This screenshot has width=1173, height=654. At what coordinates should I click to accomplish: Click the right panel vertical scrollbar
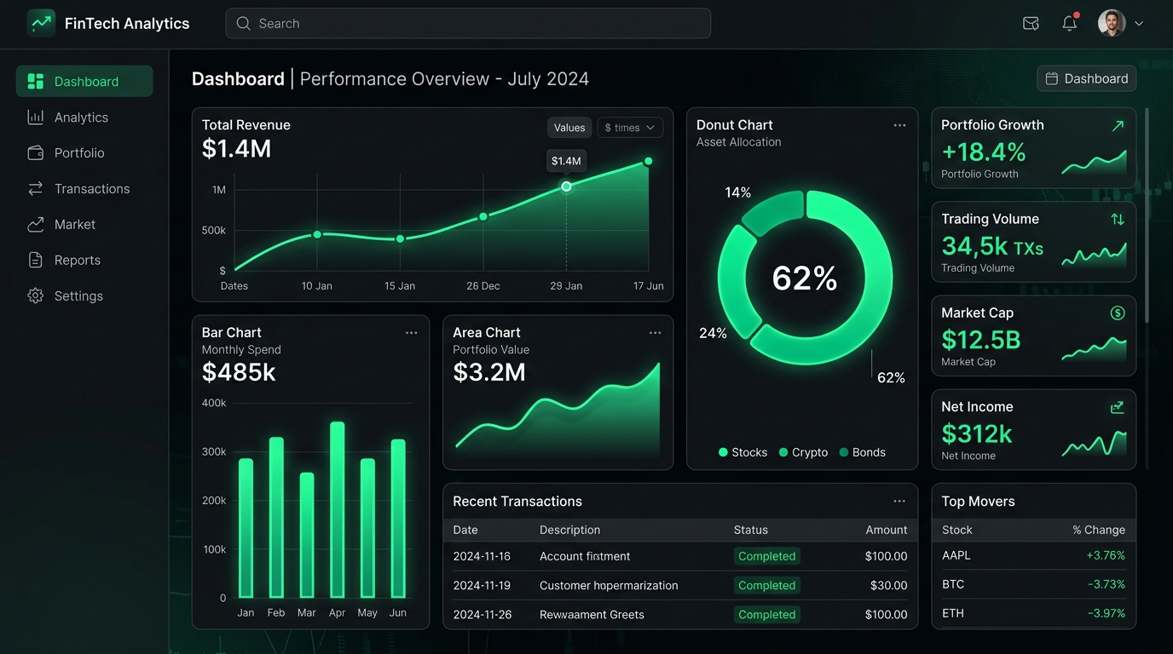click(1147, 215)
